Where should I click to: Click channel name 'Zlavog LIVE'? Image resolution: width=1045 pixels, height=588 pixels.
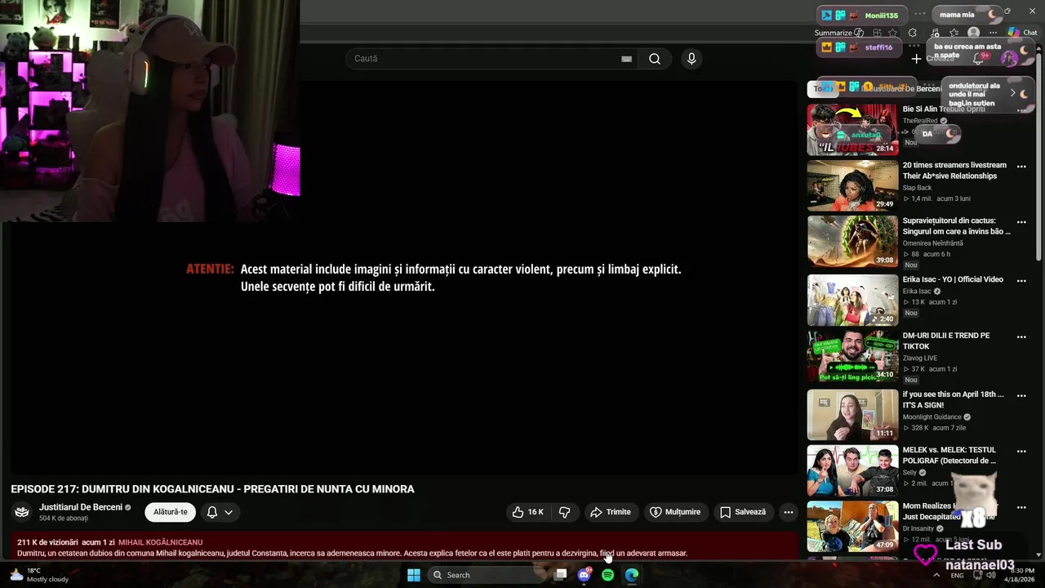(920, 359)
